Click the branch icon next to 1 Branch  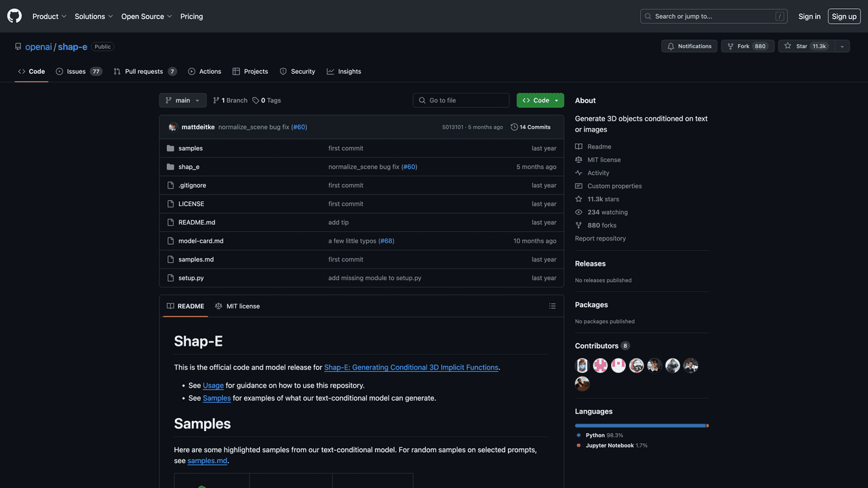(216, 100)
